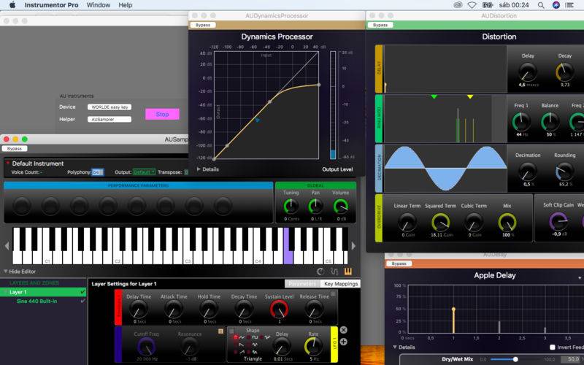This screenshot has height=365, width=584.
Task: Add a modulator with the plus icon
Action: click(343, 342)
